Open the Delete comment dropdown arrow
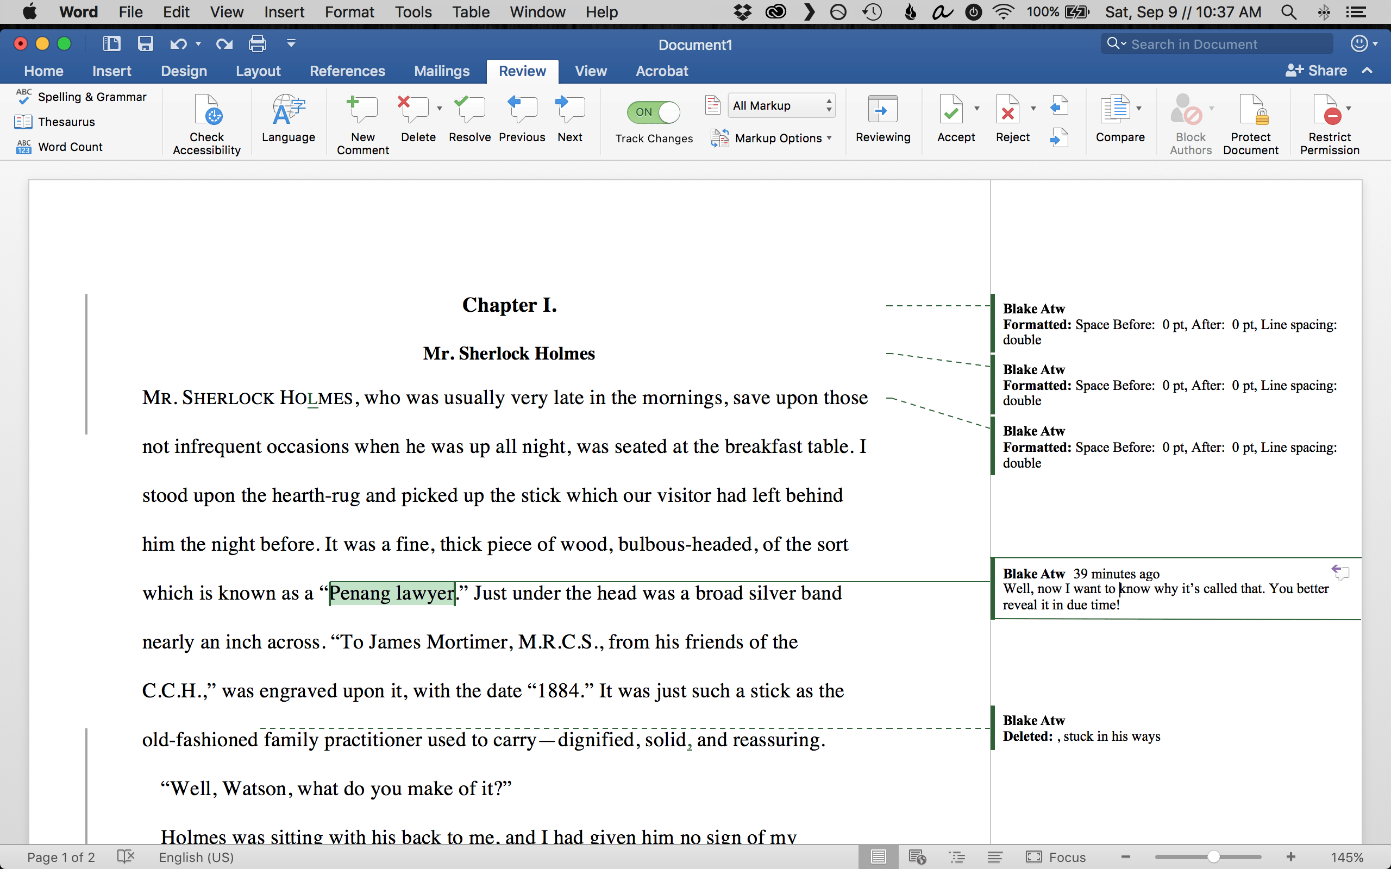Viewport: 1391px width, 869px height. pos(440,109)
